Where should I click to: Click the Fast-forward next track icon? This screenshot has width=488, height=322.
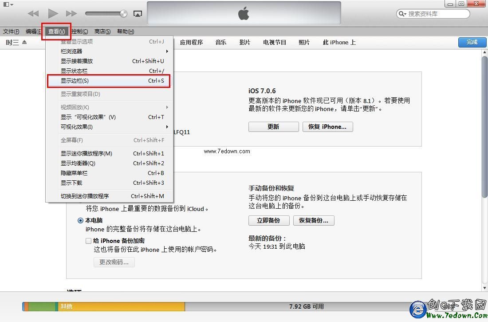(x=71, y=14)
